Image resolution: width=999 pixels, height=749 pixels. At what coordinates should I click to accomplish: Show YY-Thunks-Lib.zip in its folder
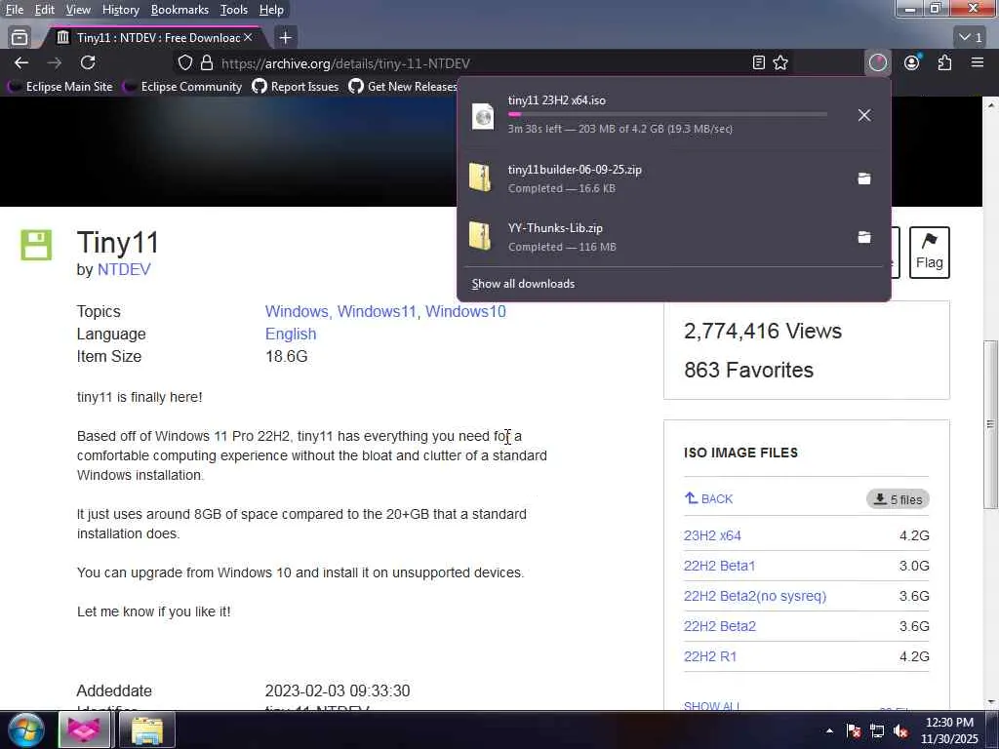pyautogui.click(x=864, y=237)
